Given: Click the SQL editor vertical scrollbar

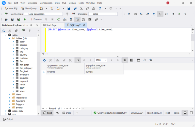Looking at the screenshot, I should [x=192, y=38].
